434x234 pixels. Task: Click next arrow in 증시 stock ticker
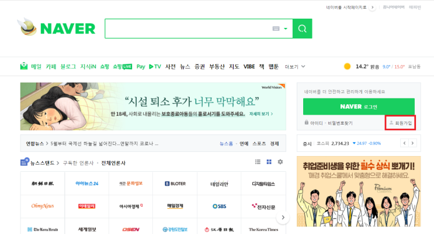[413, 143]
